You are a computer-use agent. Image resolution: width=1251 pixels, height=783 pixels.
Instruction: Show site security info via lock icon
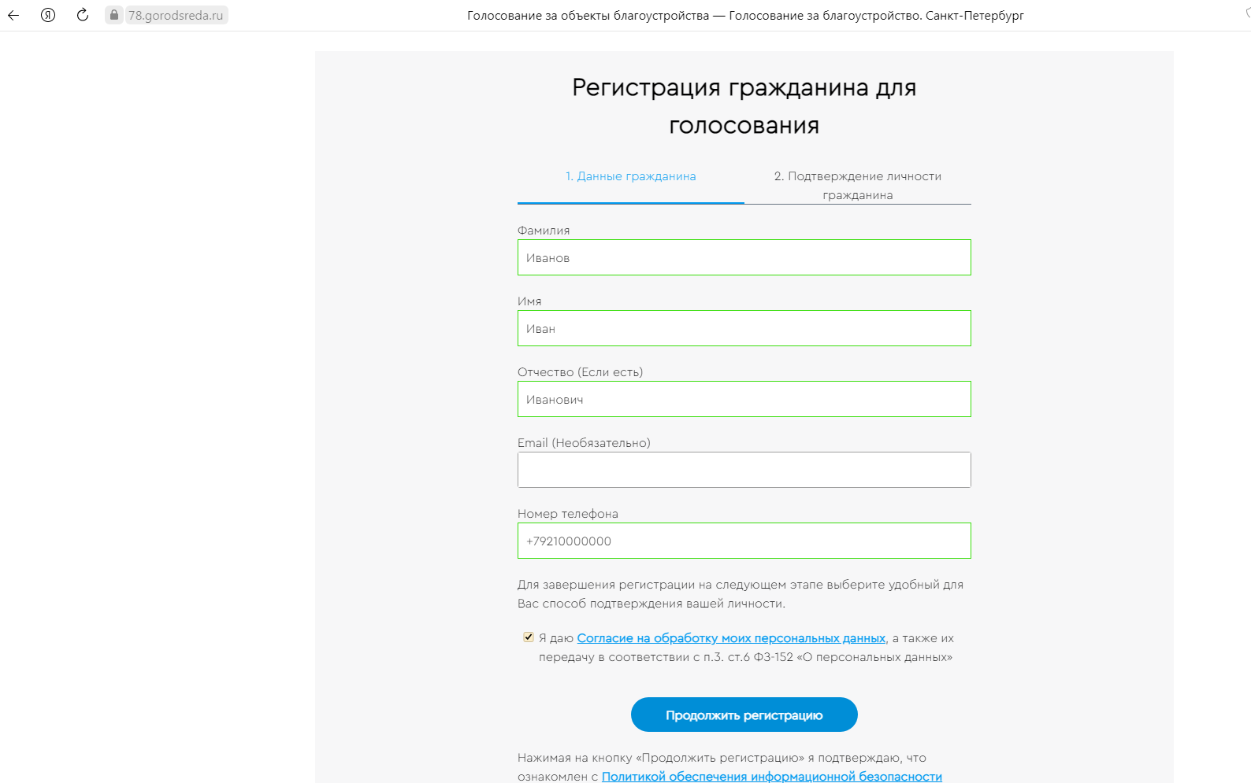[x=114, y=15]
